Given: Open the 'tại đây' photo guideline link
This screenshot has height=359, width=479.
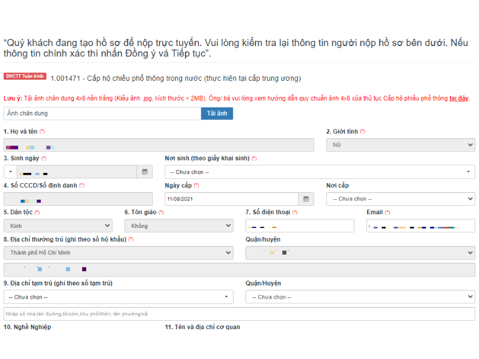Looking at the screenshot, I should (459, 98).
